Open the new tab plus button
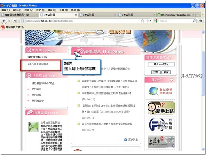The height and width of the screenshot is (155, 206). click(x=198, y=15)
